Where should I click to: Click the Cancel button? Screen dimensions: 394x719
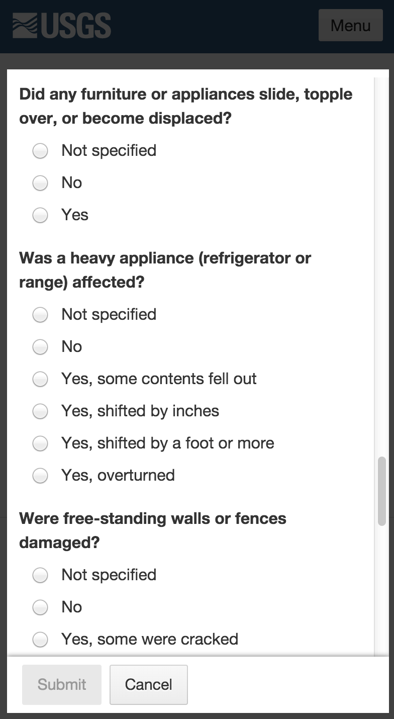(x=148, y=684)
